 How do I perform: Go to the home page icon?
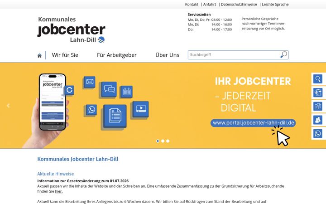tap(39, 55)
